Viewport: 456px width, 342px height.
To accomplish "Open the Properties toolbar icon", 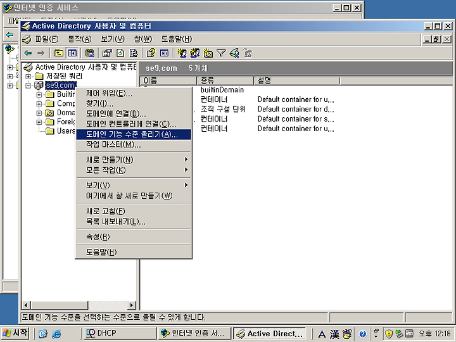I will pos(107,53).
